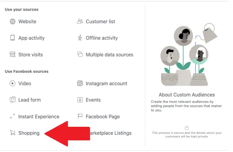Click the Store visits storefront icon
The image size is (233, 152).
pyautogui.click(x=13, y=54)
